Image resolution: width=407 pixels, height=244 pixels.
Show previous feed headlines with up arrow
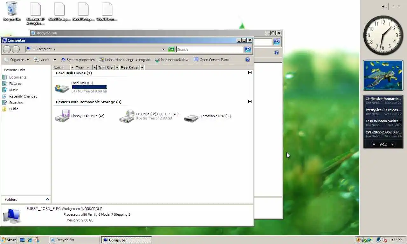[x=374, y=144]
